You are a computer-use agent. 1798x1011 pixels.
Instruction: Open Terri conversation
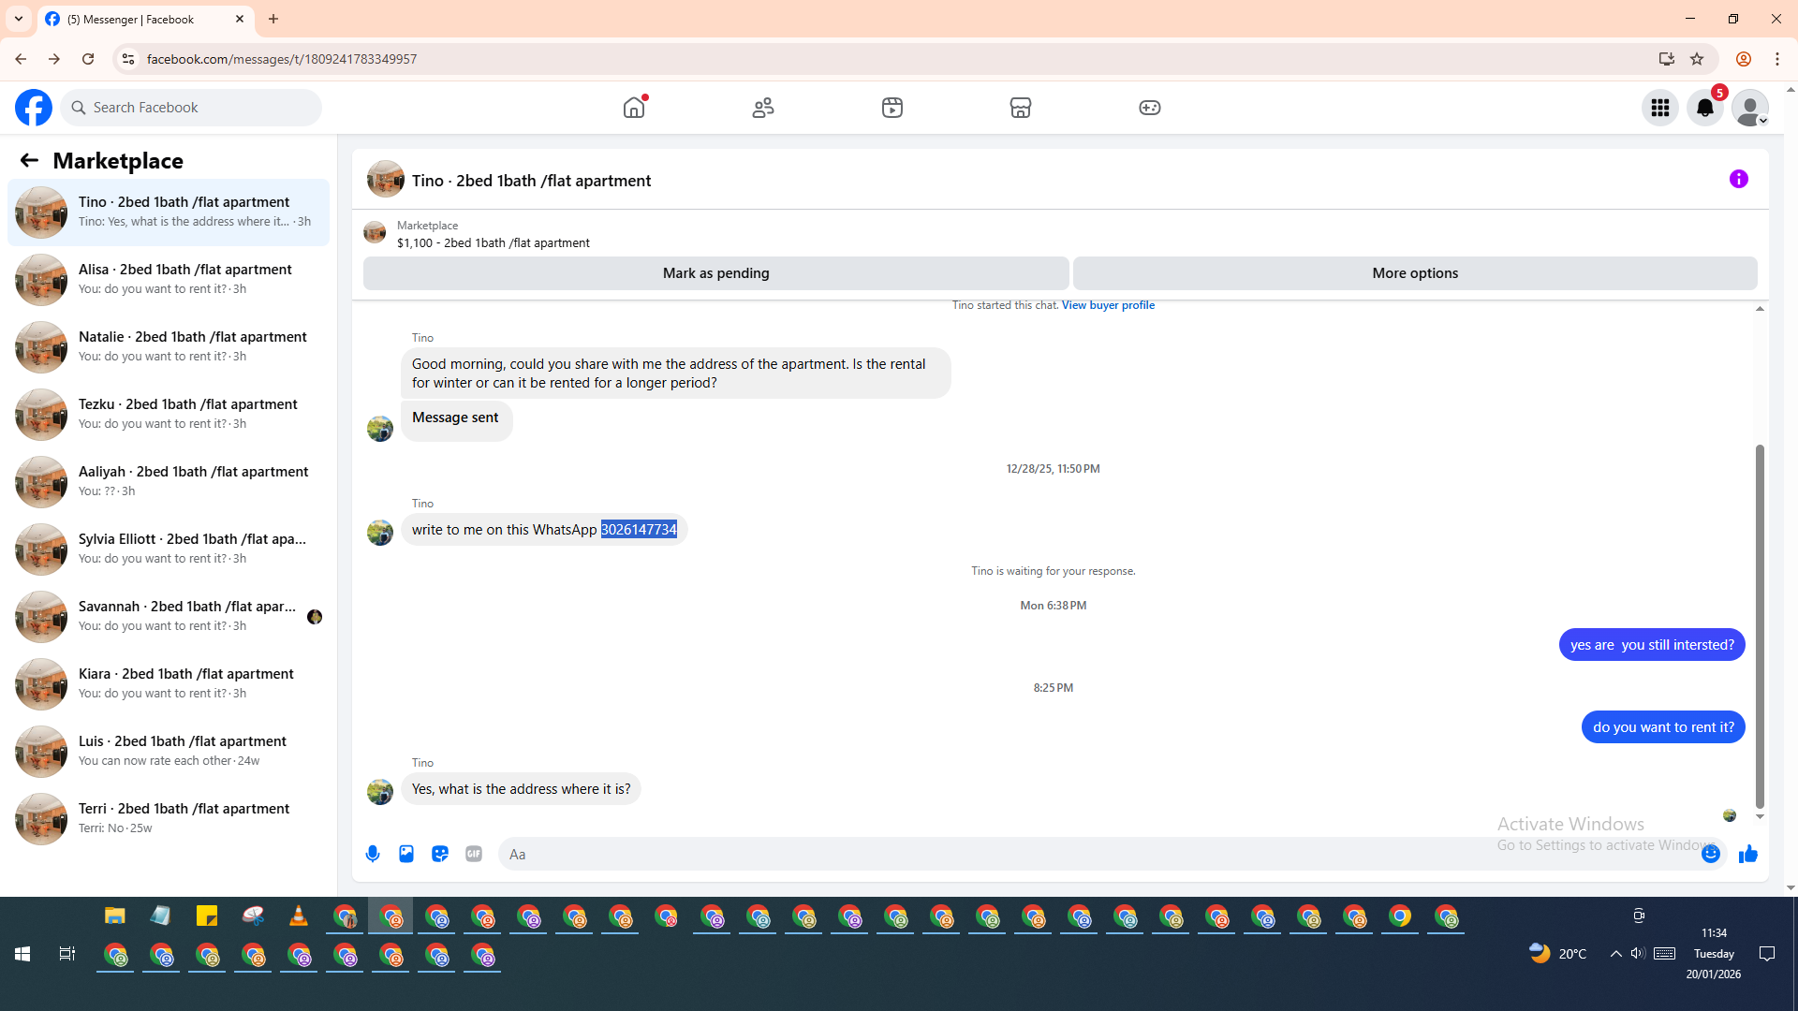[x=169, y=819]
